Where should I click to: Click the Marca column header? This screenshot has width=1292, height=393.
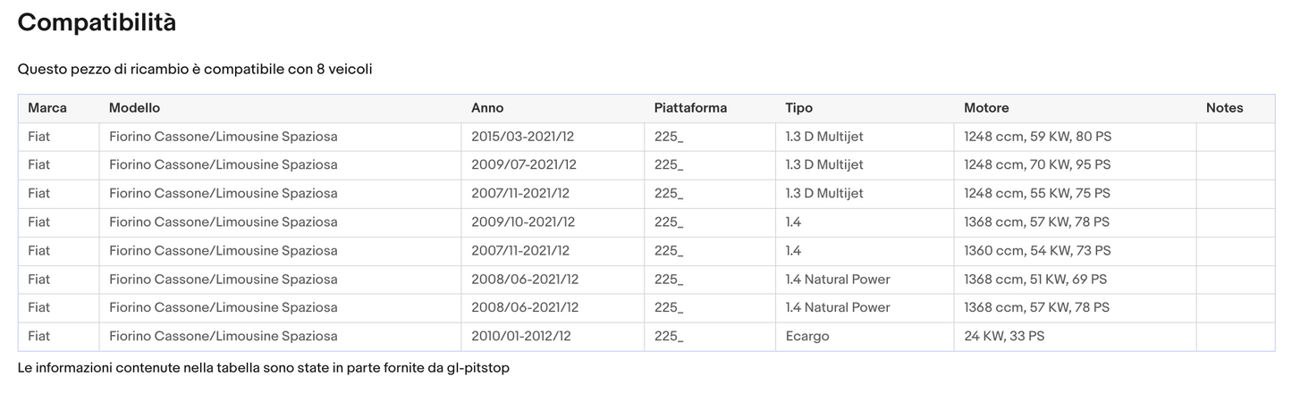pyautogui.click(x=47, y=108)
